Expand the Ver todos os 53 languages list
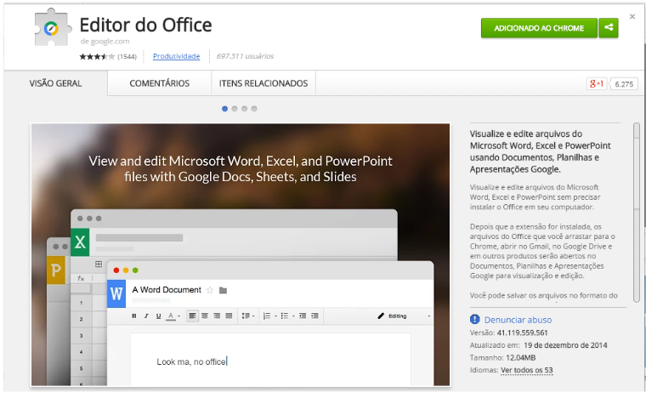The width and height of the screenshot is (646, 398). coord(526,370)
